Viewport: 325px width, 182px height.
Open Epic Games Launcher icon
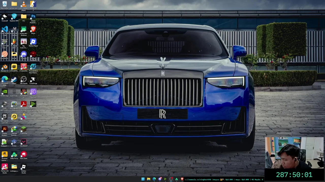click(5, 119)
